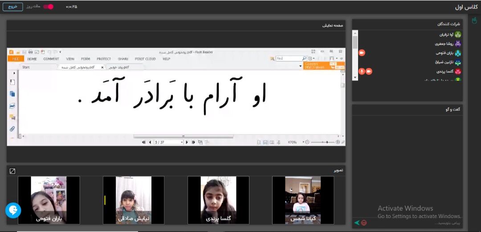Image resolution: width=481 pixels, height=232 pixels.
Task: Click camera icon next to باران فتوحی
Action: pyautogui.click(x=362, y=53)
